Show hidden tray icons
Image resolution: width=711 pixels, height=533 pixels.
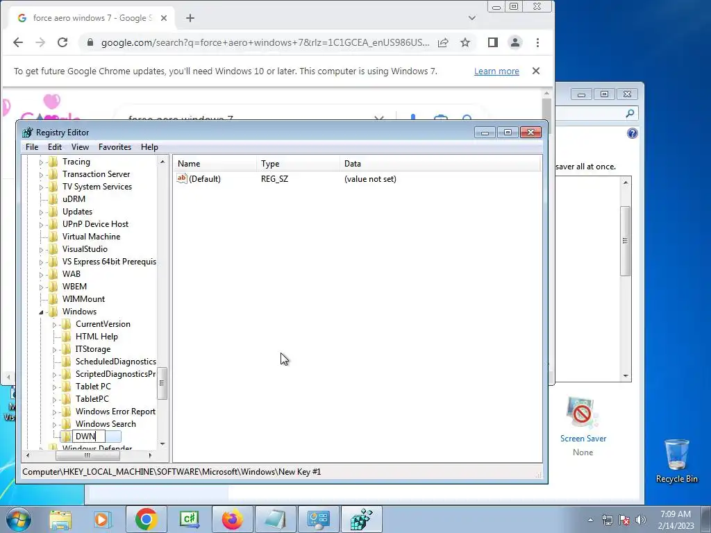point(590,520)
